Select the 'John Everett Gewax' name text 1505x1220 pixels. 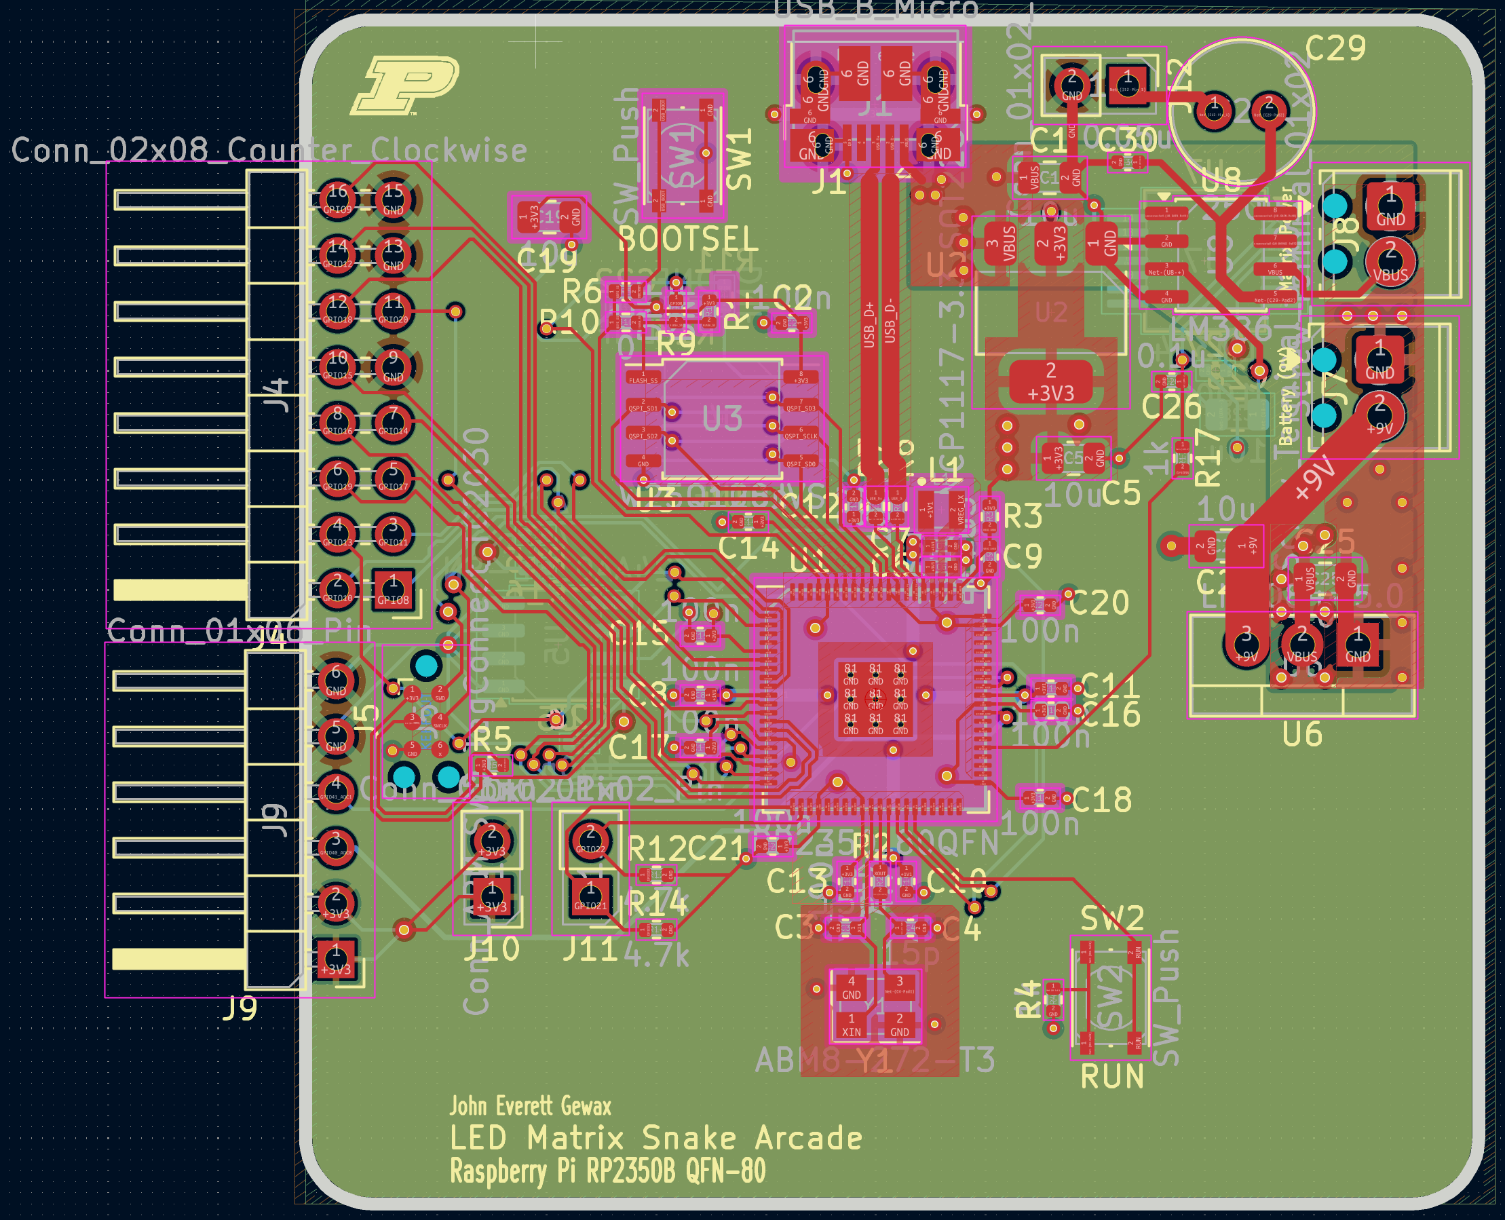[x=531, y=1106]
